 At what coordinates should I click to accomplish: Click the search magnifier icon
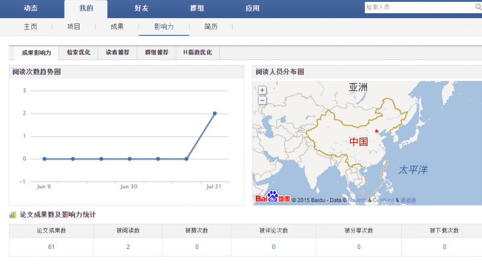(x=478, y=7)
